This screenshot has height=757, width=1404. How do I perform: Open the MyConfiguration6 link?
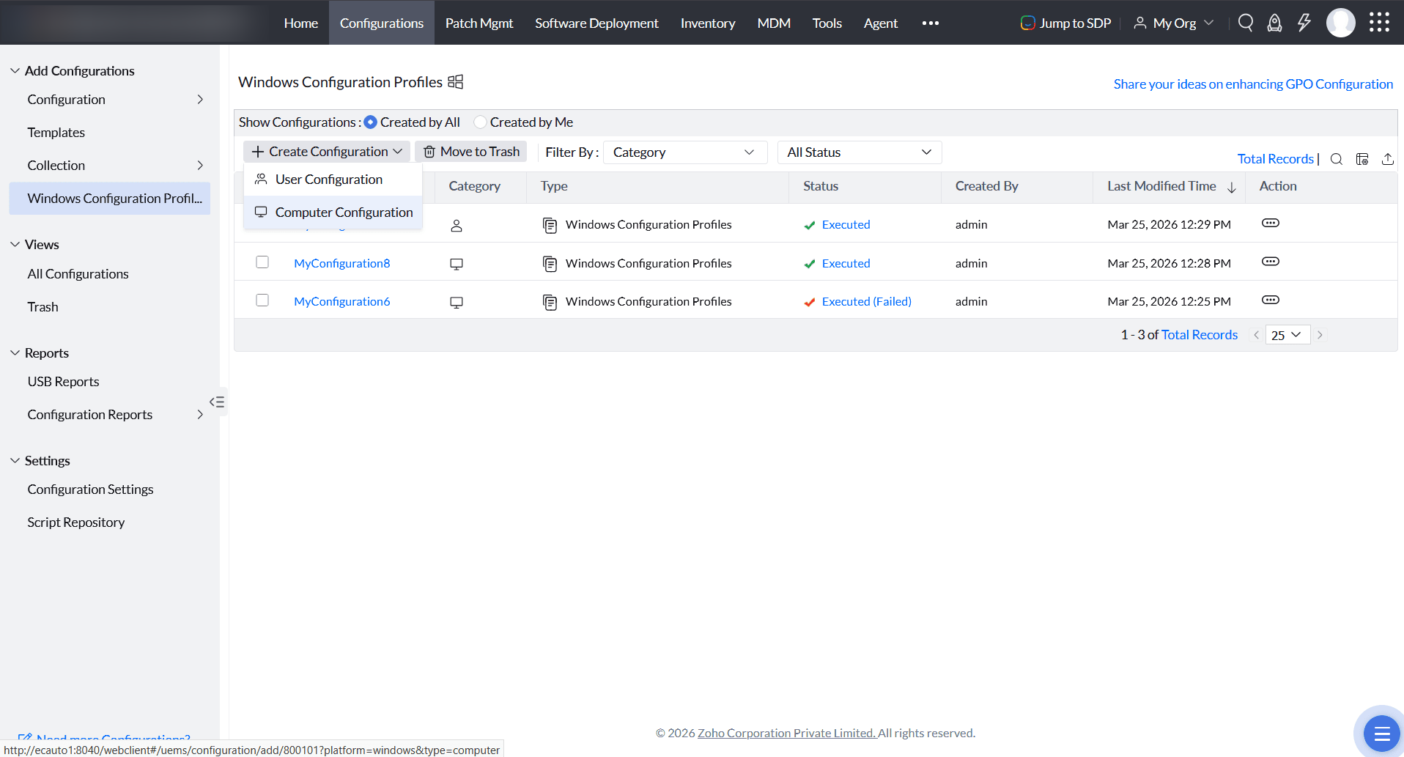point(342,301)
